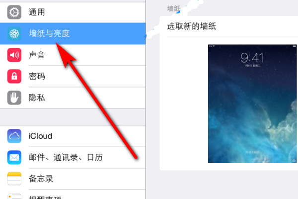Tap the iCloud cloud icon
The width and height of the screenshot is (298, 199).
click(14, 136)
